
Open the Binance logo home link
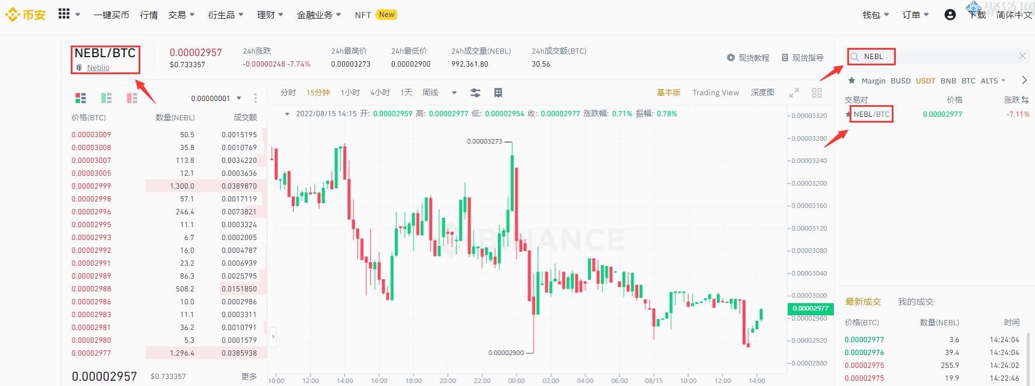tap(26, 15)
